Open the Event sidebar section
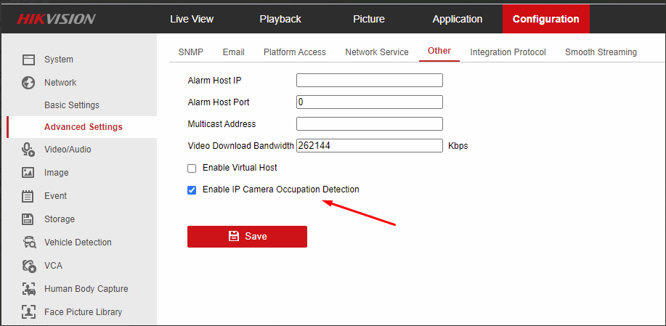The height and width of the screenshot is (326, 666). [x=55, y=196]
